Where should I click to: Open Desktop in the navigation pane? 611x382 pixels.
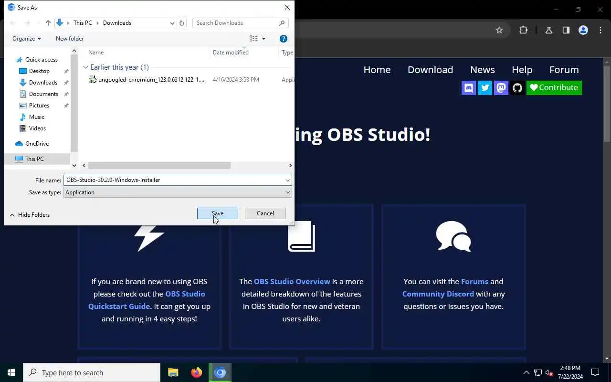pyautogui.click(x=39, y=71)
